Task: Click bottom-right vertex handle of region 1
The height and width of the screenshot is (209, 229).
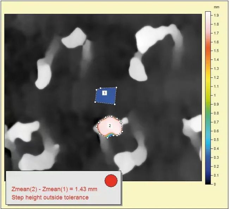Action: (x=114, y=104)
